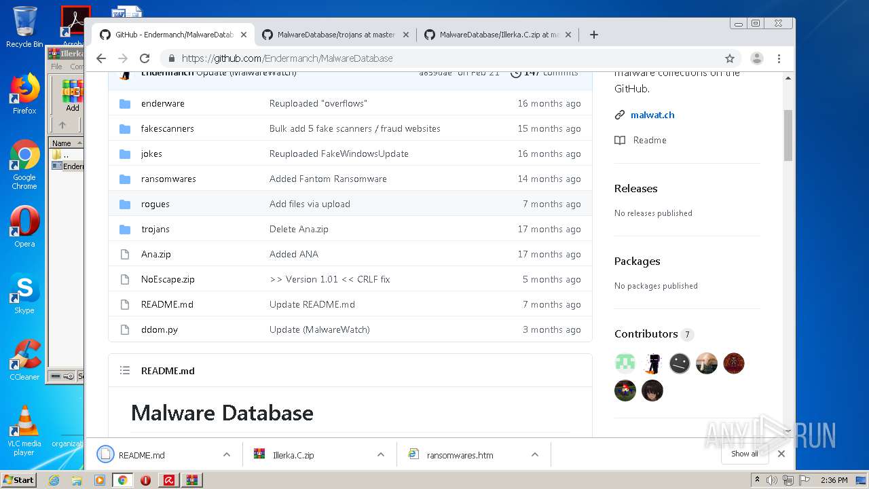This screenshot has width=869, height=489.
Task: Close the downloads bar
Action: coord(781,454)
